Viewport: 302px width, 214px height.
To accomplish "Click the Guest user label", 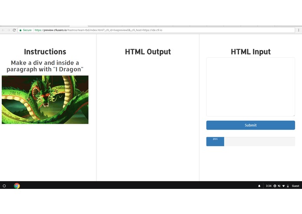I will [295, 186].
